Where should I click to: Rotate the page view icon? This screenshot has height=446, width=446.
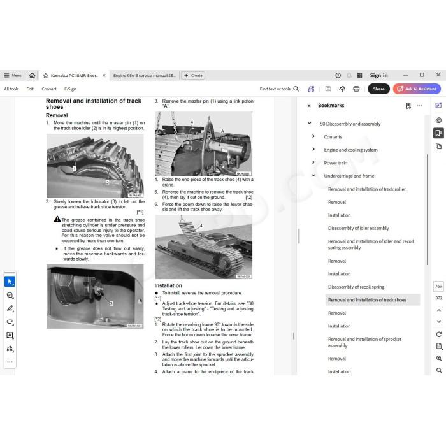[439, 334]
